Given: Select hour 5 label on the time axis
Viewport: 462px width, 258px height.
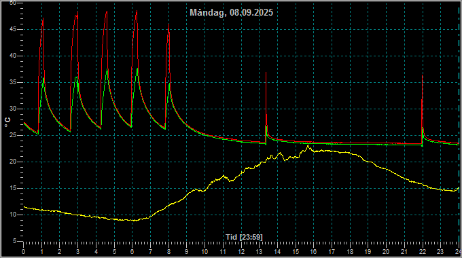Looking at the screenshot, I should tap(114, 252).
